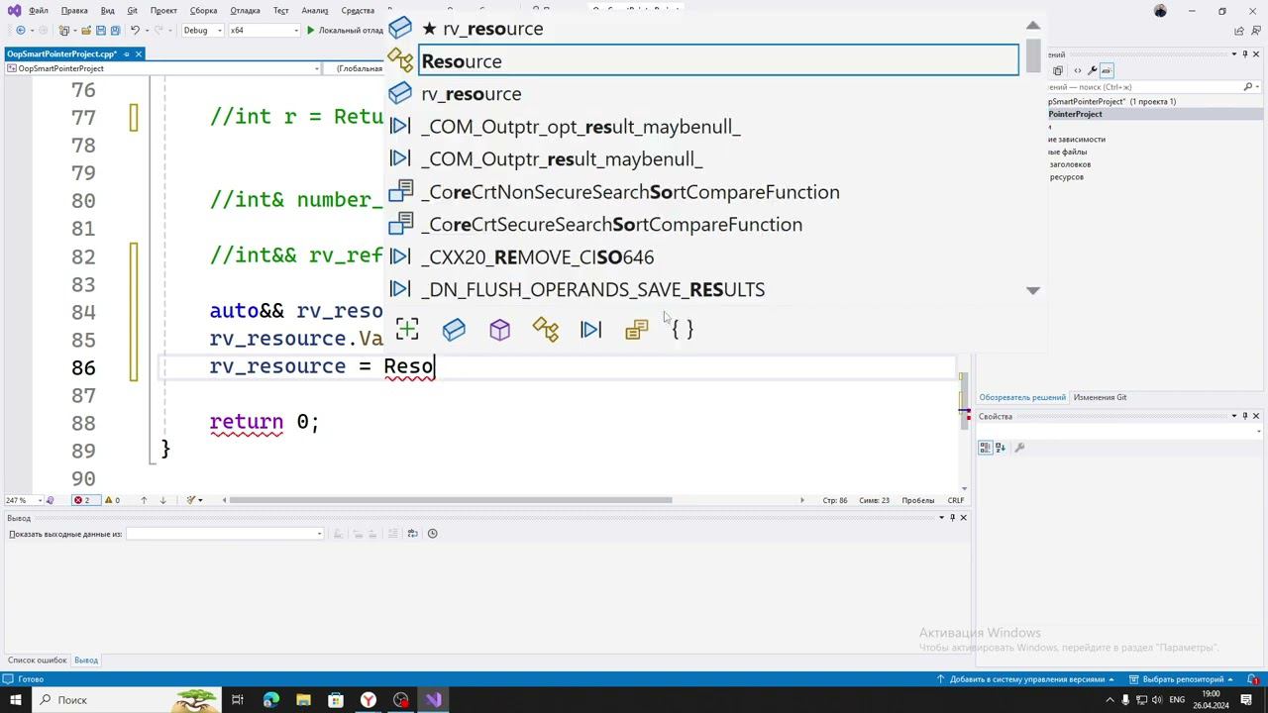Go to previous issue up arrow
This screenshot has width=1268, height=713.
coord(144,500)
